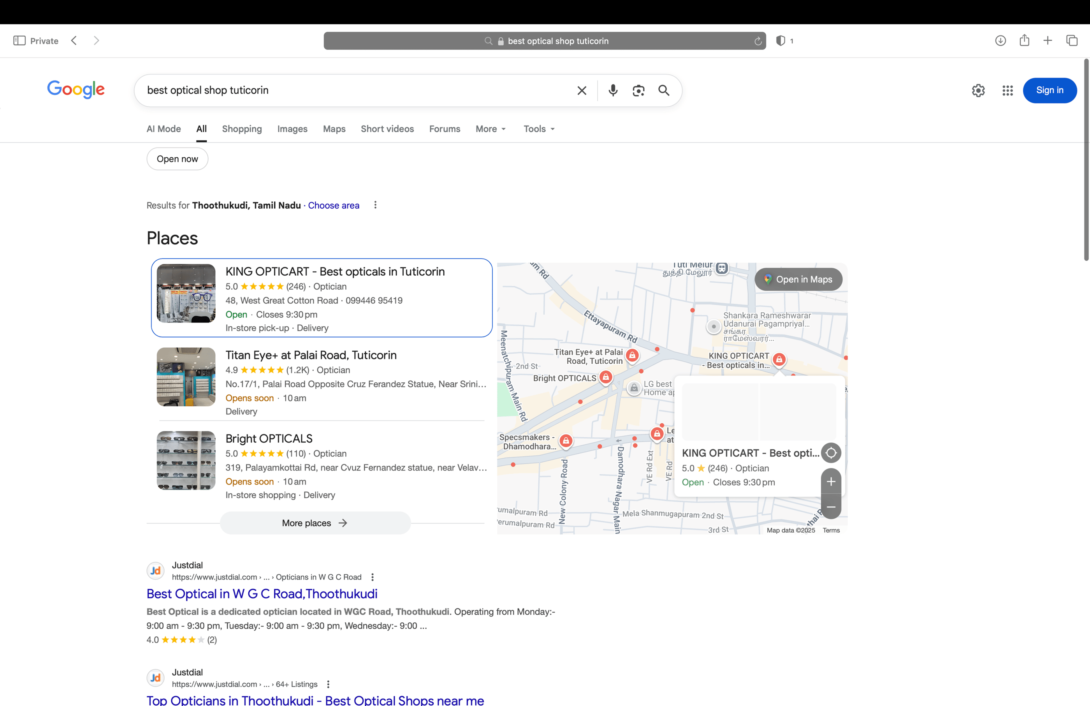Open the Justdial Best Optical result link
Image resolution: width=1090 pixels, height=706 pixels.
click(262, 594)
